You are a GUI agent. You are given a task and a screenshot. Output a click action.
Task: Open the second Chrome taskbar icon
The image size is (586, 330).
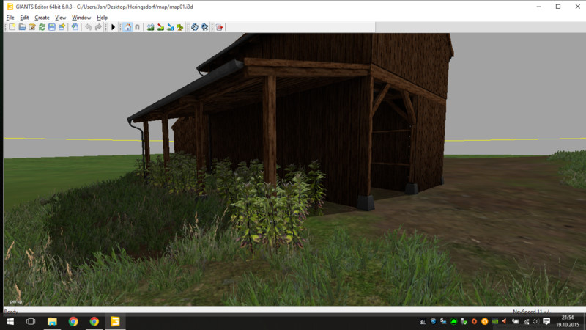coord(94,321)
